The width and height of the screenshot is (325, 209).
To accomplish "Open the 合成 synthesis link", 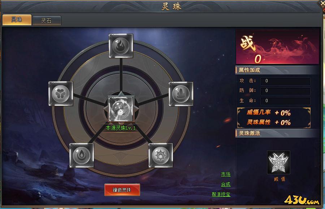I will coord(226,184).
